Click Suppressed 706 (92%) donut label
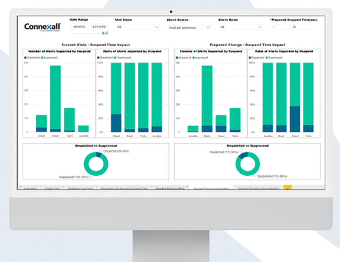340x262 pixels. [74, 177]
